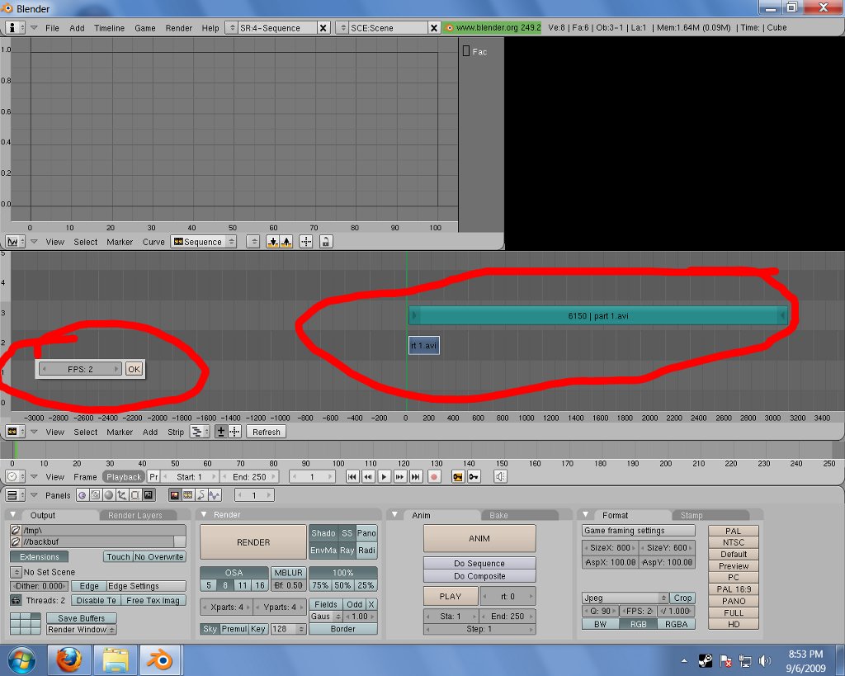Toggle the timeline audio speaker icon
Viewport: 845px width, 676px height.
[501, 476]
